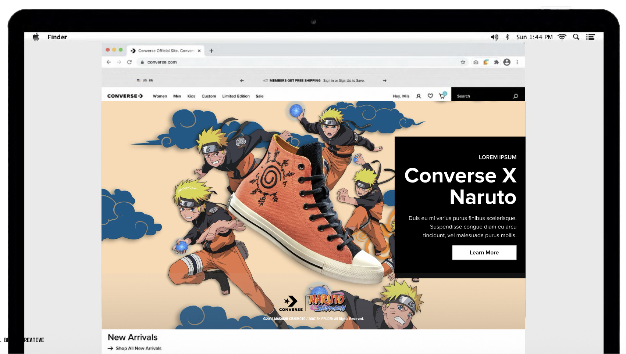Click the camera extension icon

pos(476,62)
